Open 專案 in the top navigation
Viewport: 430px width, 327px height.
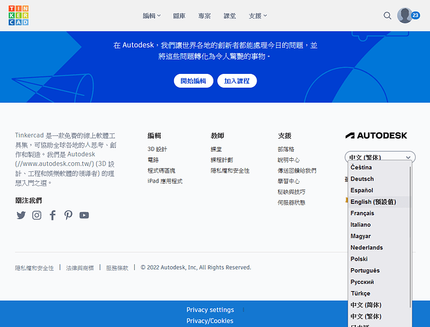[205, 16]
